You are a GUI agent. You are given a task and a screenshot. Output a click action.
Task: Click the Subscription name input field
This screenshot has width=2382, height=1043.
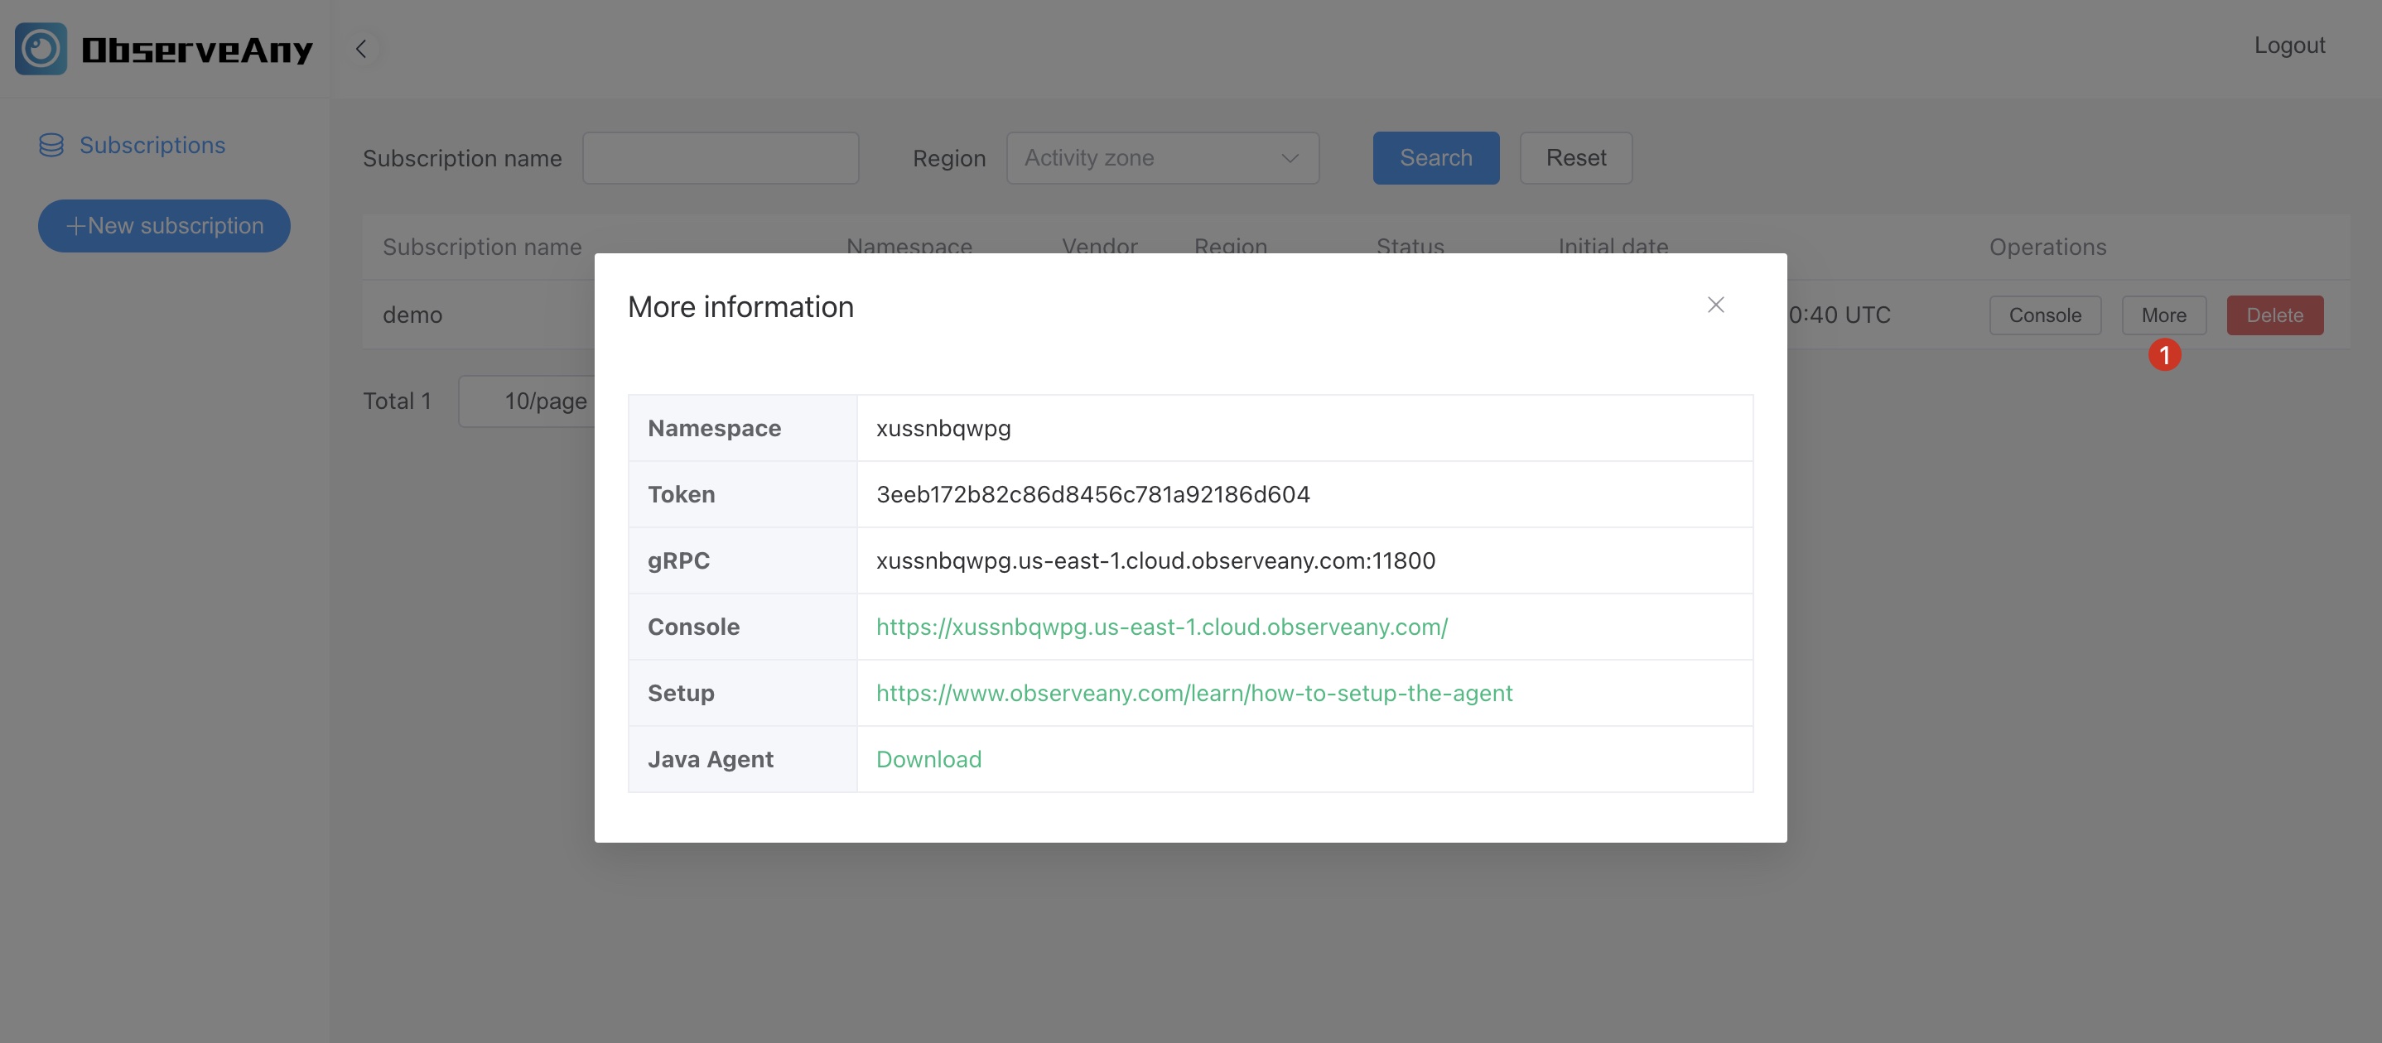pos(721,158)
